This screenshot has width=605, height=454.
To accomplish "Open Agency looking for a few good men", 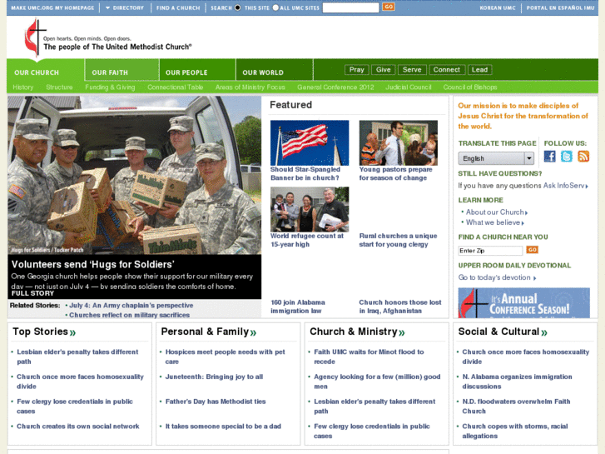I will (x=377, y=382).
